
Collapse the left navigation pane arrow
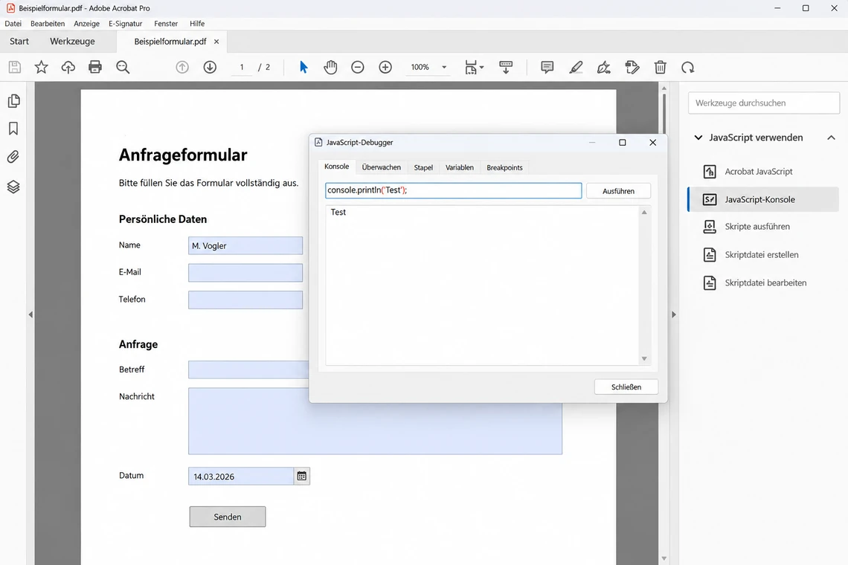(30, 314)
